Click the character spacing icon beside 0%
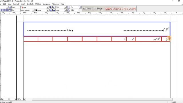Image resolution: width=183 pixels, height=103 pixels. 69,7
